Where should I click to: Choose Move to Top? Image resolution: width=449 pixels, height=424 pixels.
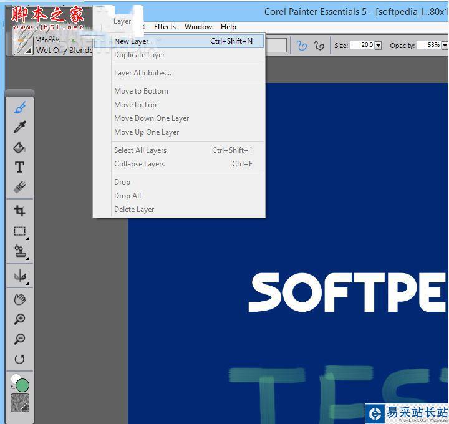click(x=179, y=105)
